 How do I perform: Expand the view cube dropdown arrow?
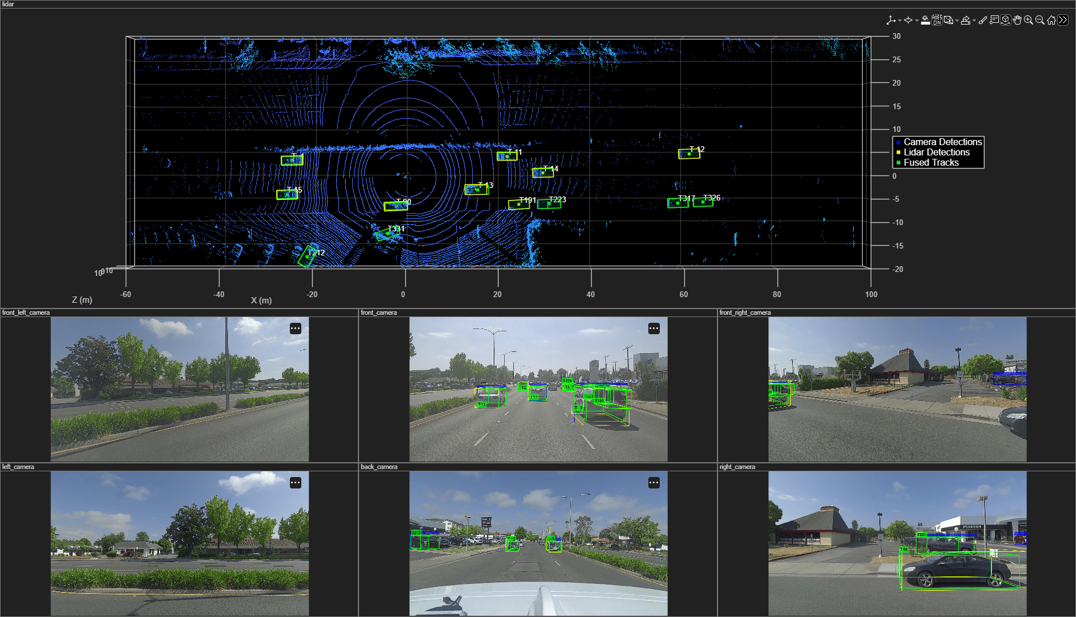pos(957,21)
